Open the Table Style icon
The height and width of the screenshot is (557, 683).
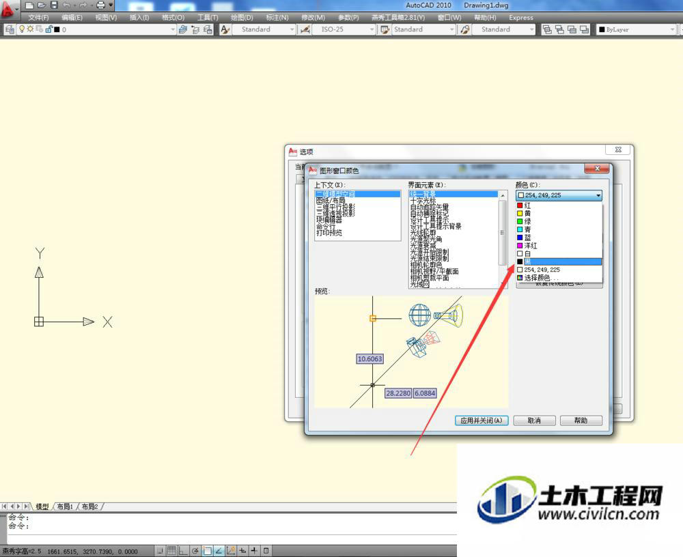385,29
